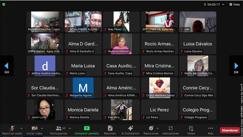Expand video options chevron next to camera
Viewport: 243px width, 137px height.
point(42,128)
